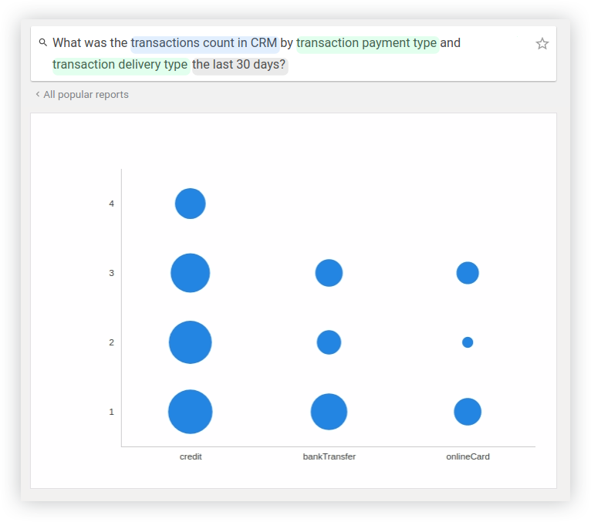Open 'the last 30 days?' date chip
Image resolution: width=591 pixels, height=522 pixels.
(239, 65)
